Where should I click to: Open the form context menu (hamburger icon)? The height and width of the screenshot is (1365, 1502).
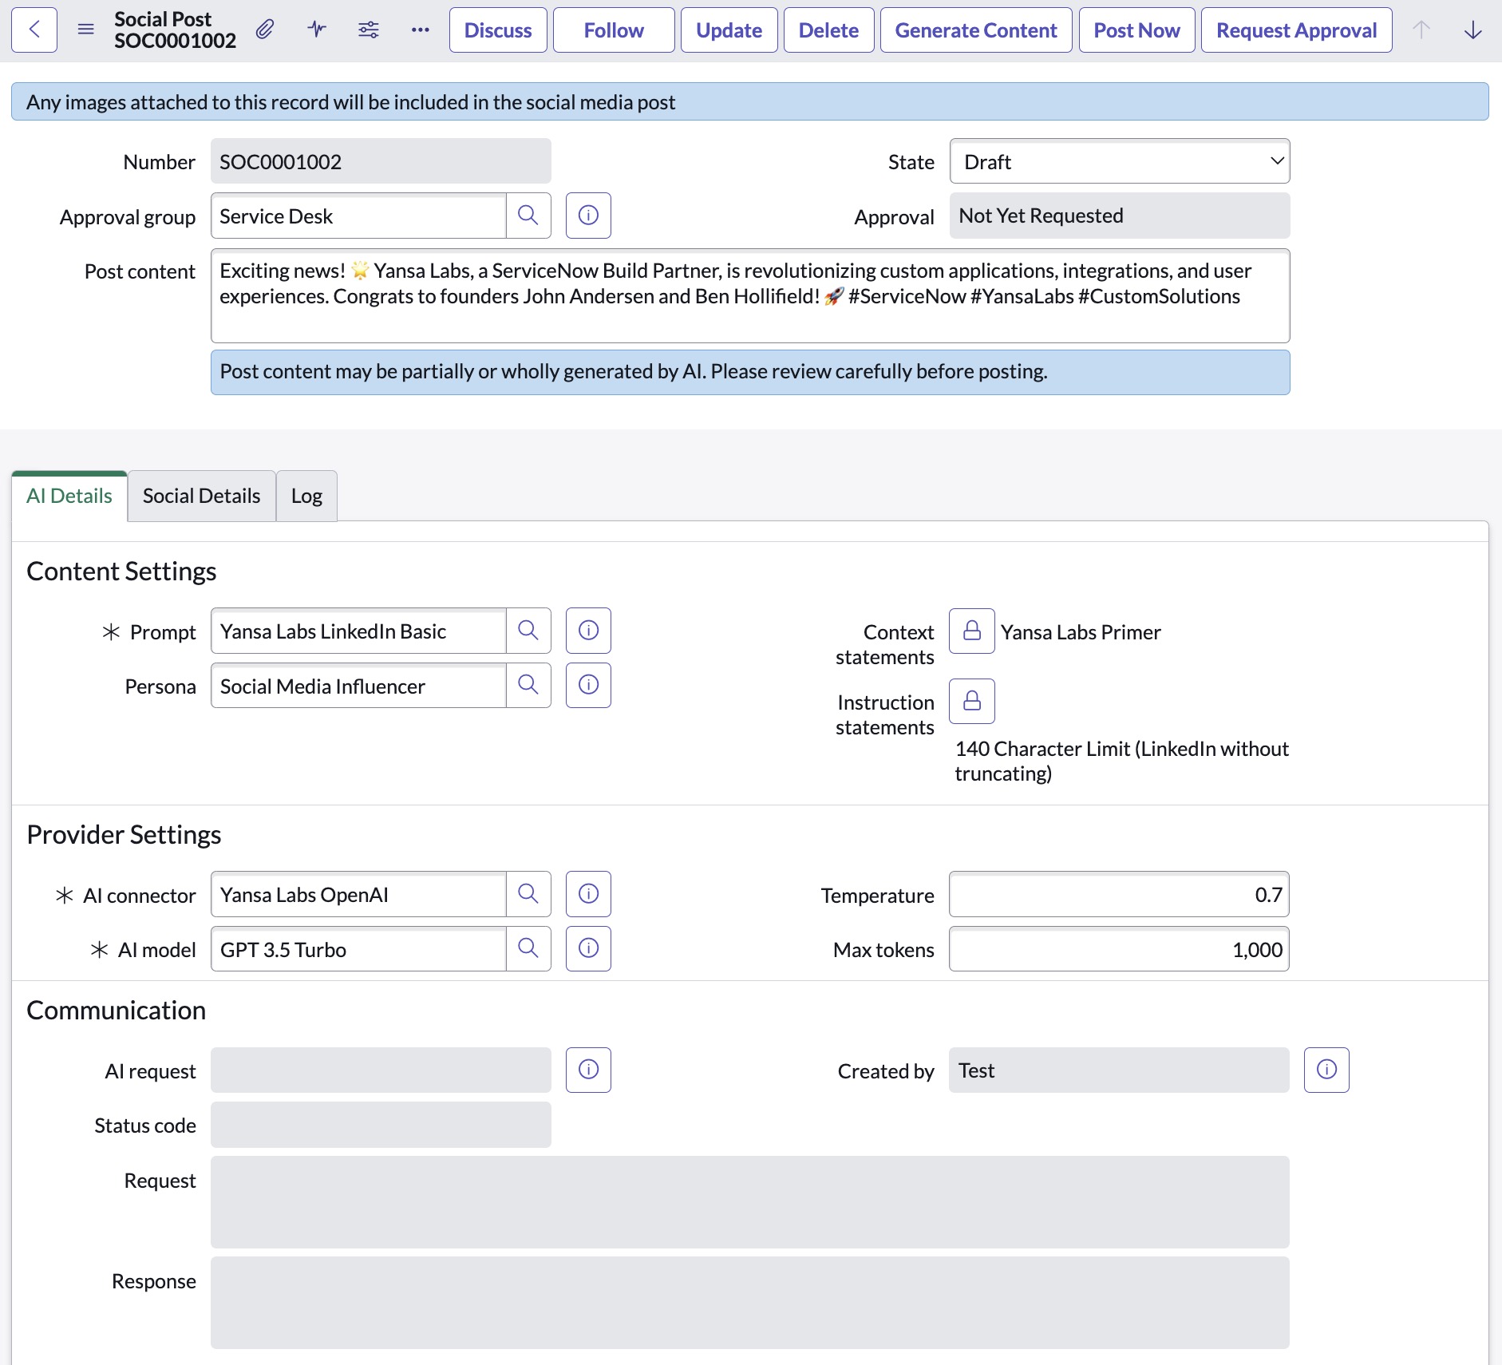[x=86, y=30]
